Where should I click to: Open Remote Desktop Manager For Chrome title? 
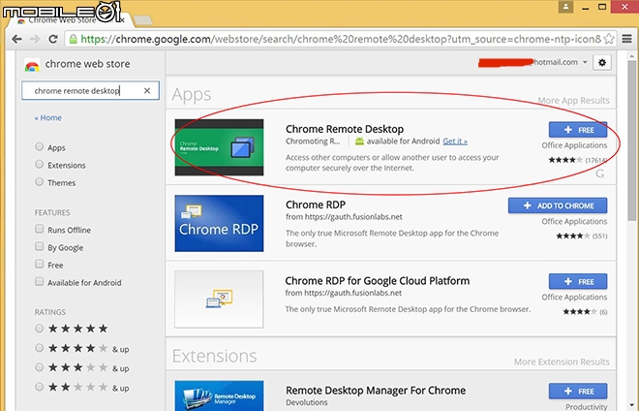coord(376,391)
